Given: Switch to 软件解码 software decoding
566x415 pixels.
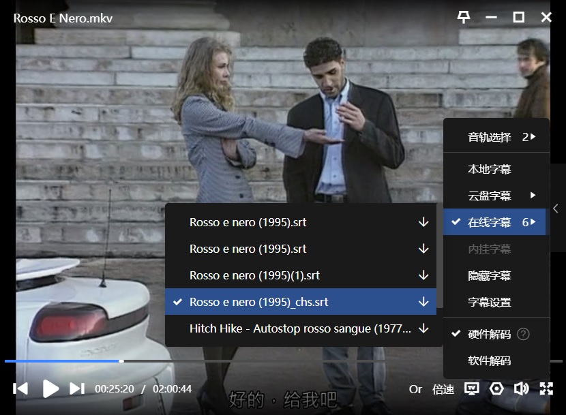Looking at the screenshot, I should pos(489,360).
